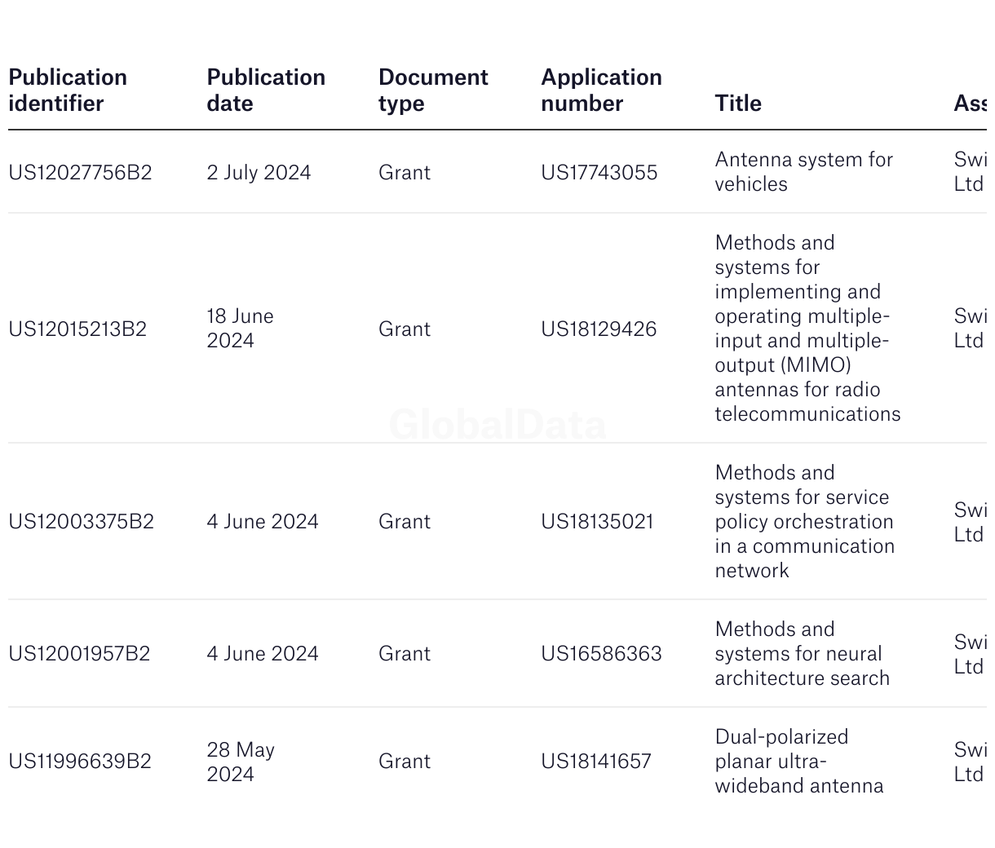Screen dimensions: 995x848
Task: Click application number US17743055
Action: click(x=599, y=173)
